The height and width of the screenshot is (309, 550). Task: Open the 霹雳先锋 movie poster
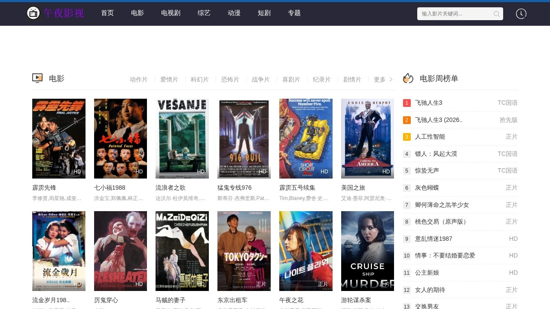(x=59, y=138)
